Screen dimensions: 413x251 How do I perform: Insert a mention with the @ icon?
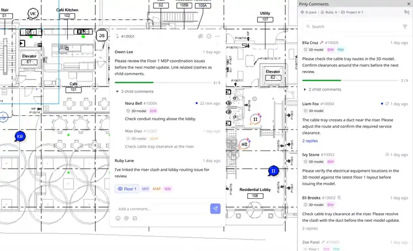[127, 218]
